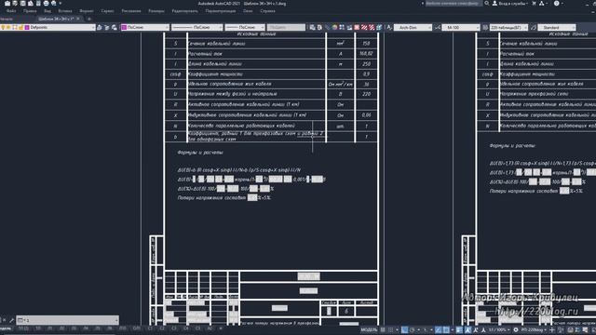Image resolution: width=596 pixels, height=335 pixels.
Task: Toggle the Defpoints layer freeze sun icon
Action: click(8, 27)
